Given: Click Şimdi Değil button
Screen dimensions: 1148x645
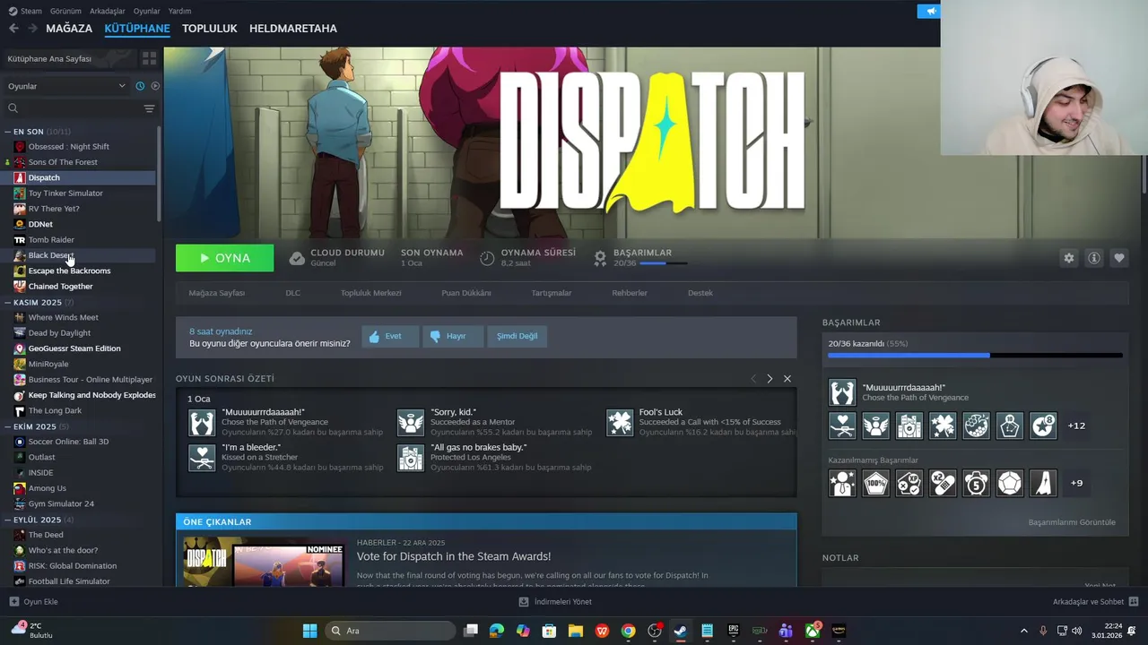Looking at the screenshot, I should coord(517,336).
